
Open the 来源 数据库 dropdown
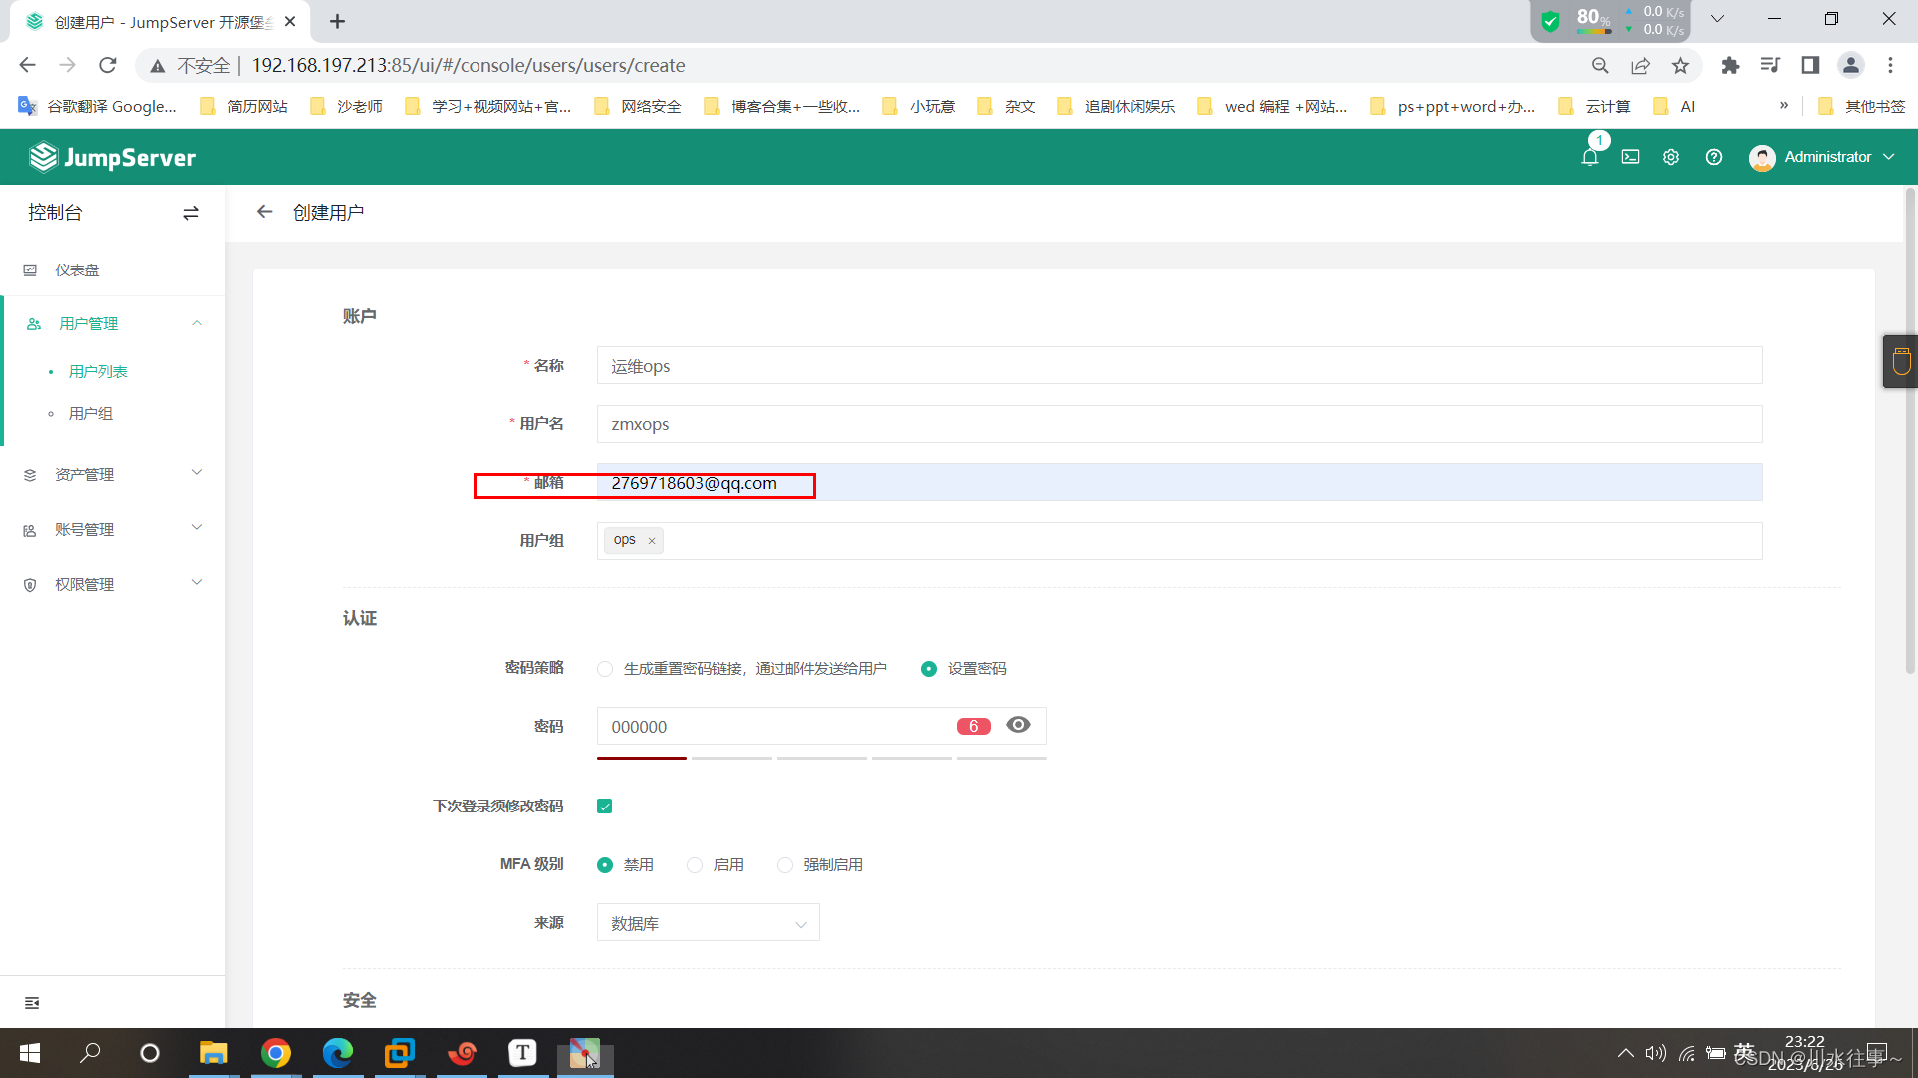tap(708, 923)
